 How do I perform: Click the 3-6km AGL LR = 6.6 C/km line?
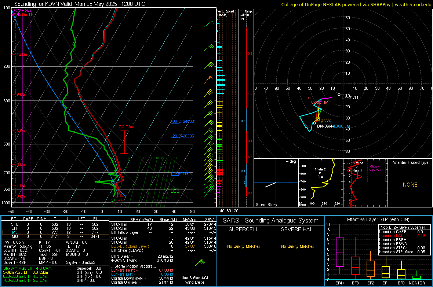pos(25,272)
